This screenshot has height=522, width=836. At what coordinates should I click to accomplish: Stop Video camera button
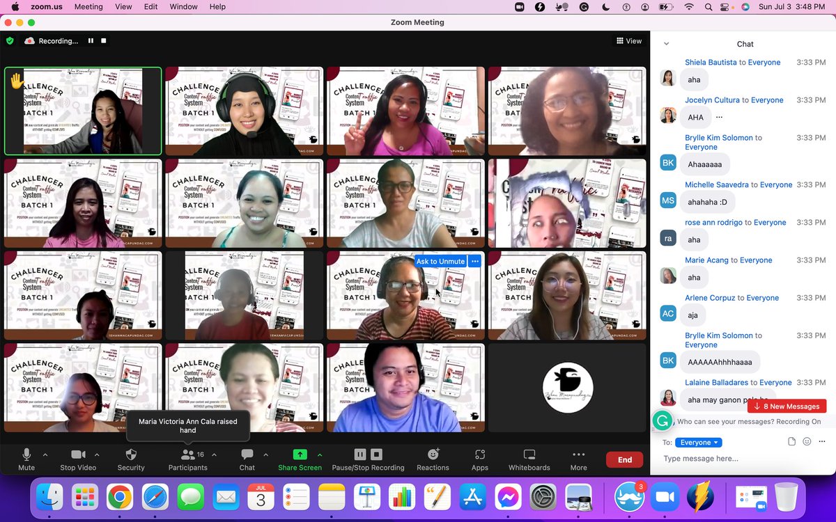78,459
